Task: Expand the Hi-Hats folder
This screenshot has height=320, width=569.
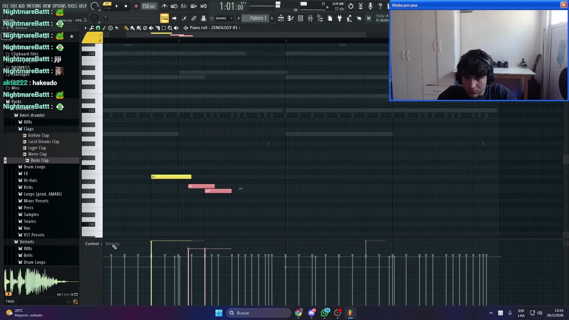Action: click(x=30, y=180)
